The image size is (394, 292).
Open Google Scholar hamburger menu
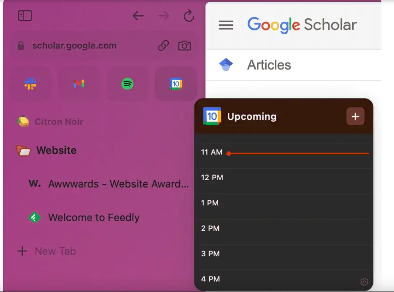226,25
